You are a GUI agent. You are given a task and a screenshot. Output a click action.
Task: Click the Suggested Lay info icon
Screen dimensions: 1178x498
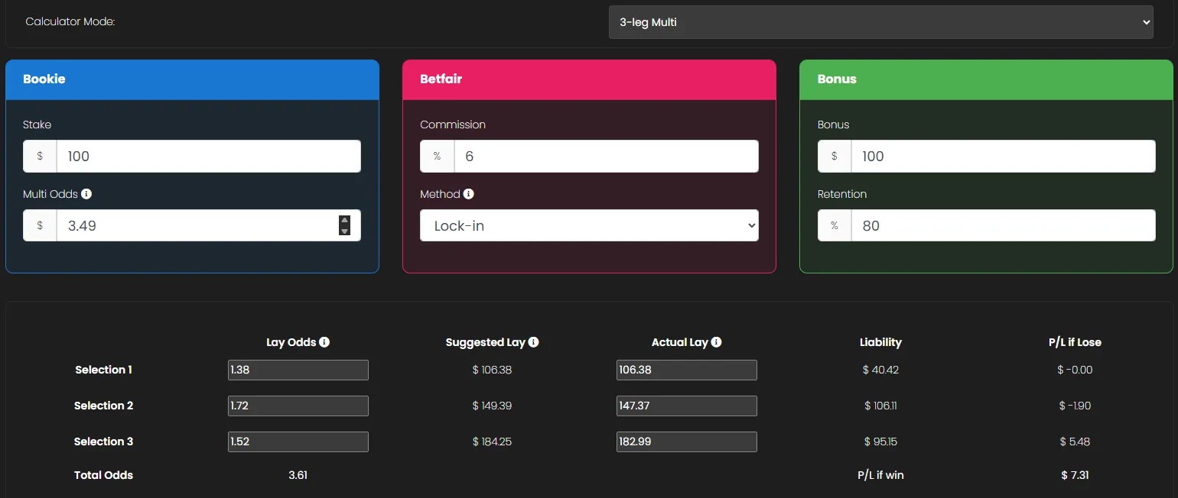click(x=534, y=342)
